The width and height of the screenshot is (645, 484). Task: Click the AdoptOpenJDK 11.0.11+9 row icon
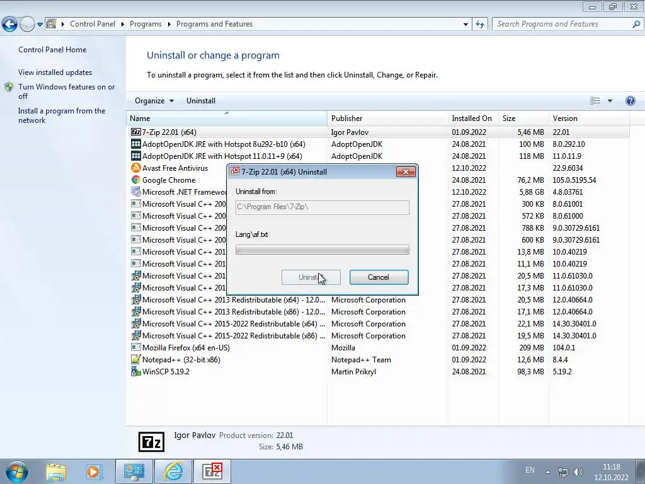136,156
